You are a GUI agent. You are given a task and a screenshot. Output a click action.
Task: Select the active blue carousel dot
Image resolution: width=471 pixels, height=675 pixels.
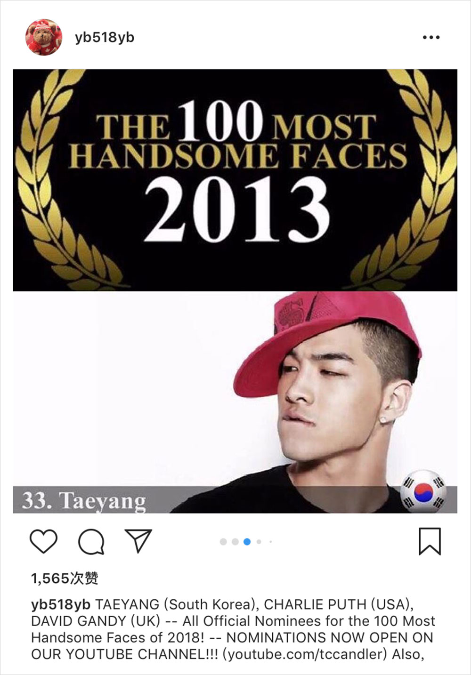click(247, 542)
